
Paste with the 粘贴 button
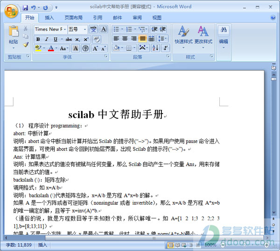(x=14, y=36)
